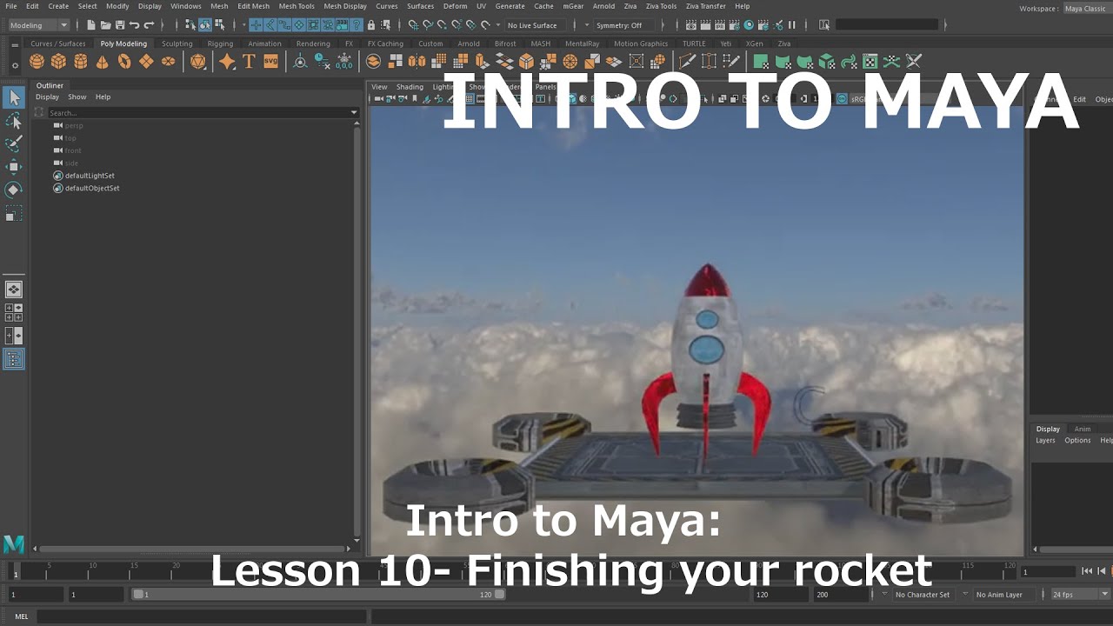Image resolution: width=1113 pixels, height=626 pixels.
Task: Click the Center Pivot shelf icon
Action: tap(300, 61)
